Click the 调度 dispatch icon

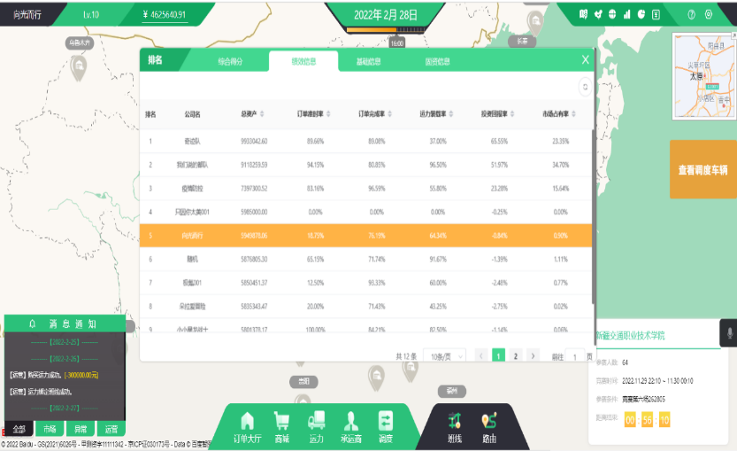(386, 425)
